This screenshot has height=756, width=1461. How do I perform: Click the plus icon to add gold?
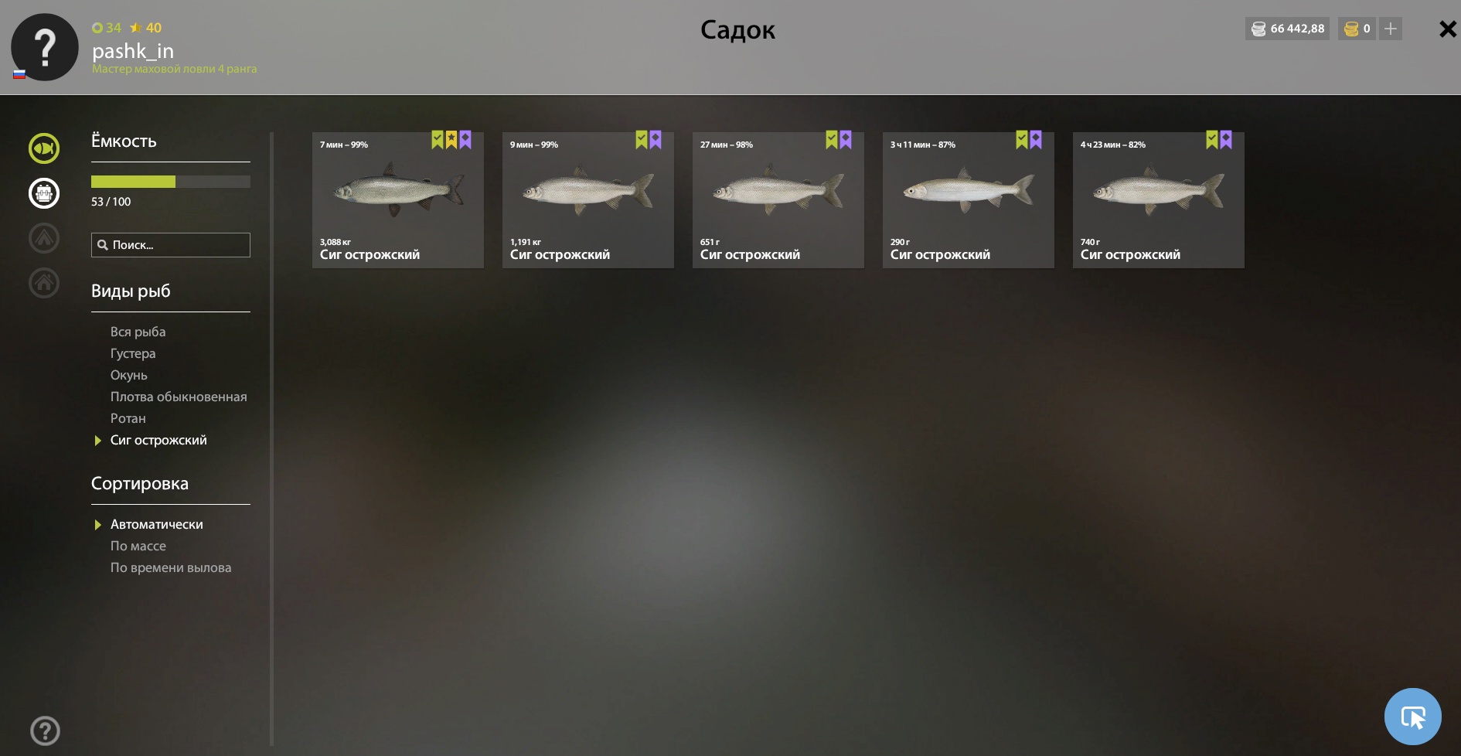(x=1391, y=29)
